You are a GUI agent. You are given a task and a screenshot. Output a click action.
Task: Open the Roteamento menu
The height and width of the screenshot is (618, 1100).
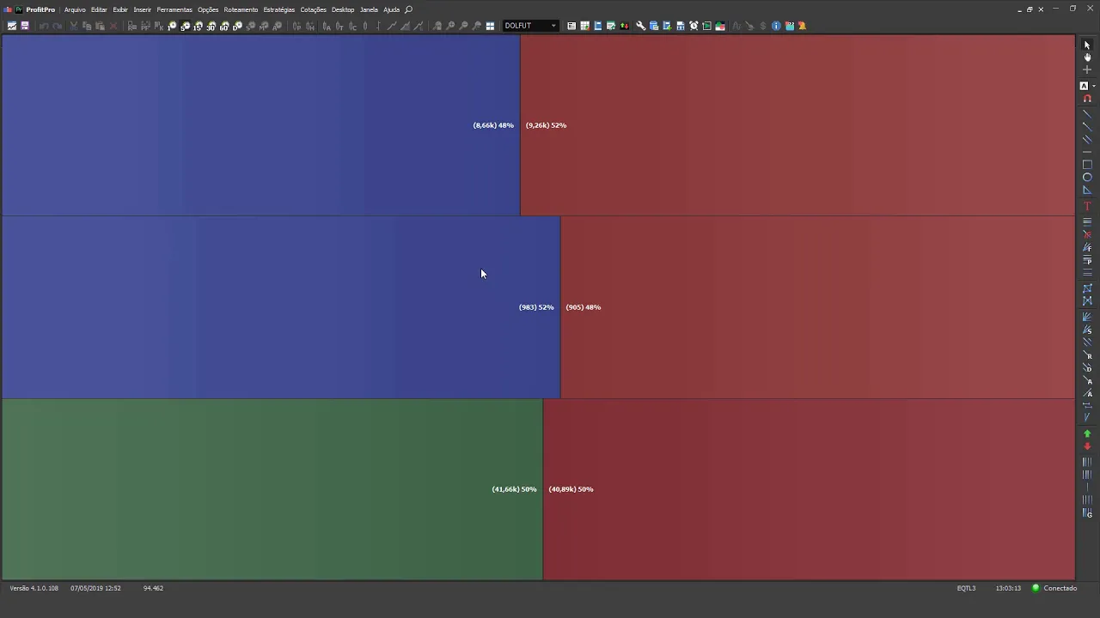tap(241, 9)
